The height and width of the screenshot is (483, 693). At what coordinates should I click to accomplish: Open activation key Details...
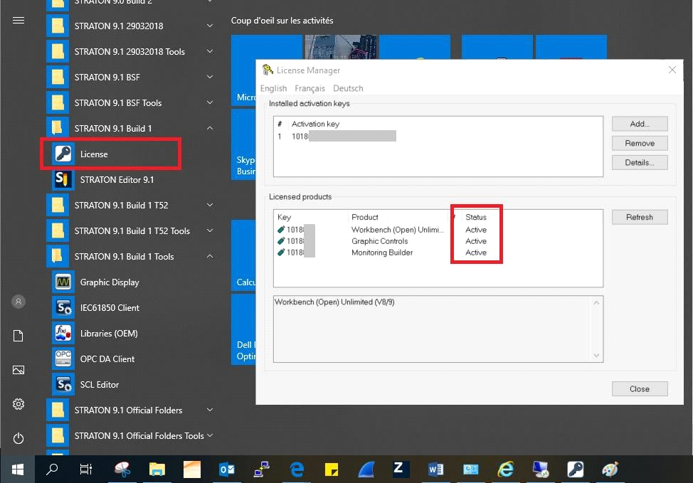click(640, 163)
